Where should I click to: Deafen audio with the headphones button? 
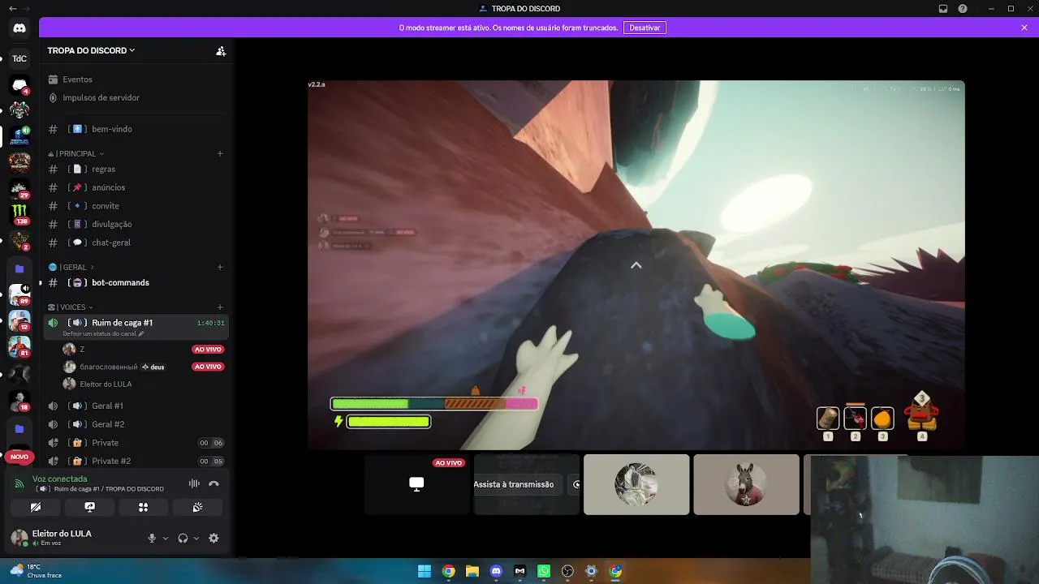(183, 538)
